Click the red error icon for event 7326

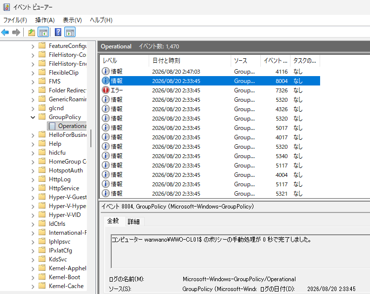(x=106, y=90)
